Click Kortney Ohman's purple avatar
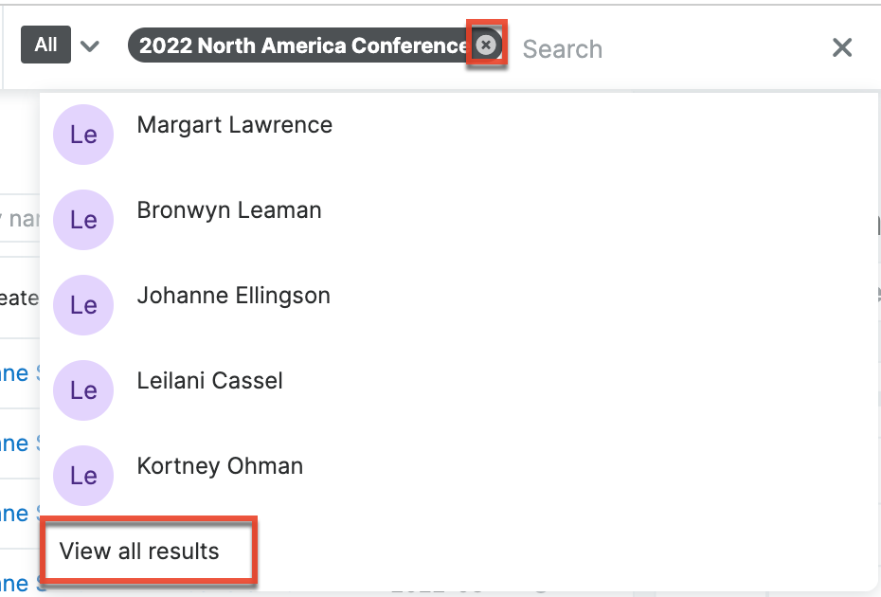The image size is (881, 597). tap(82, 475)
